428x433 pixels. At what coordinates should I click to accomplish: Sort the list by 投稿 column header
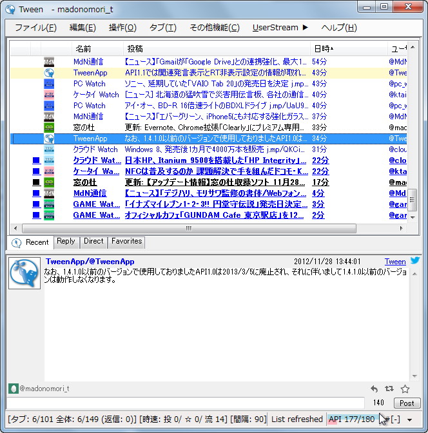[217, 49]
